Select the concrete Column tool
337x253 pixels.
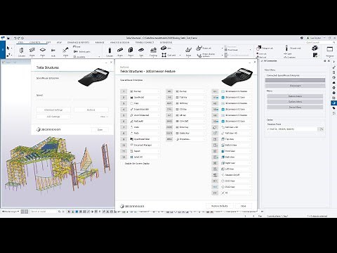click(x=110, y=52)
